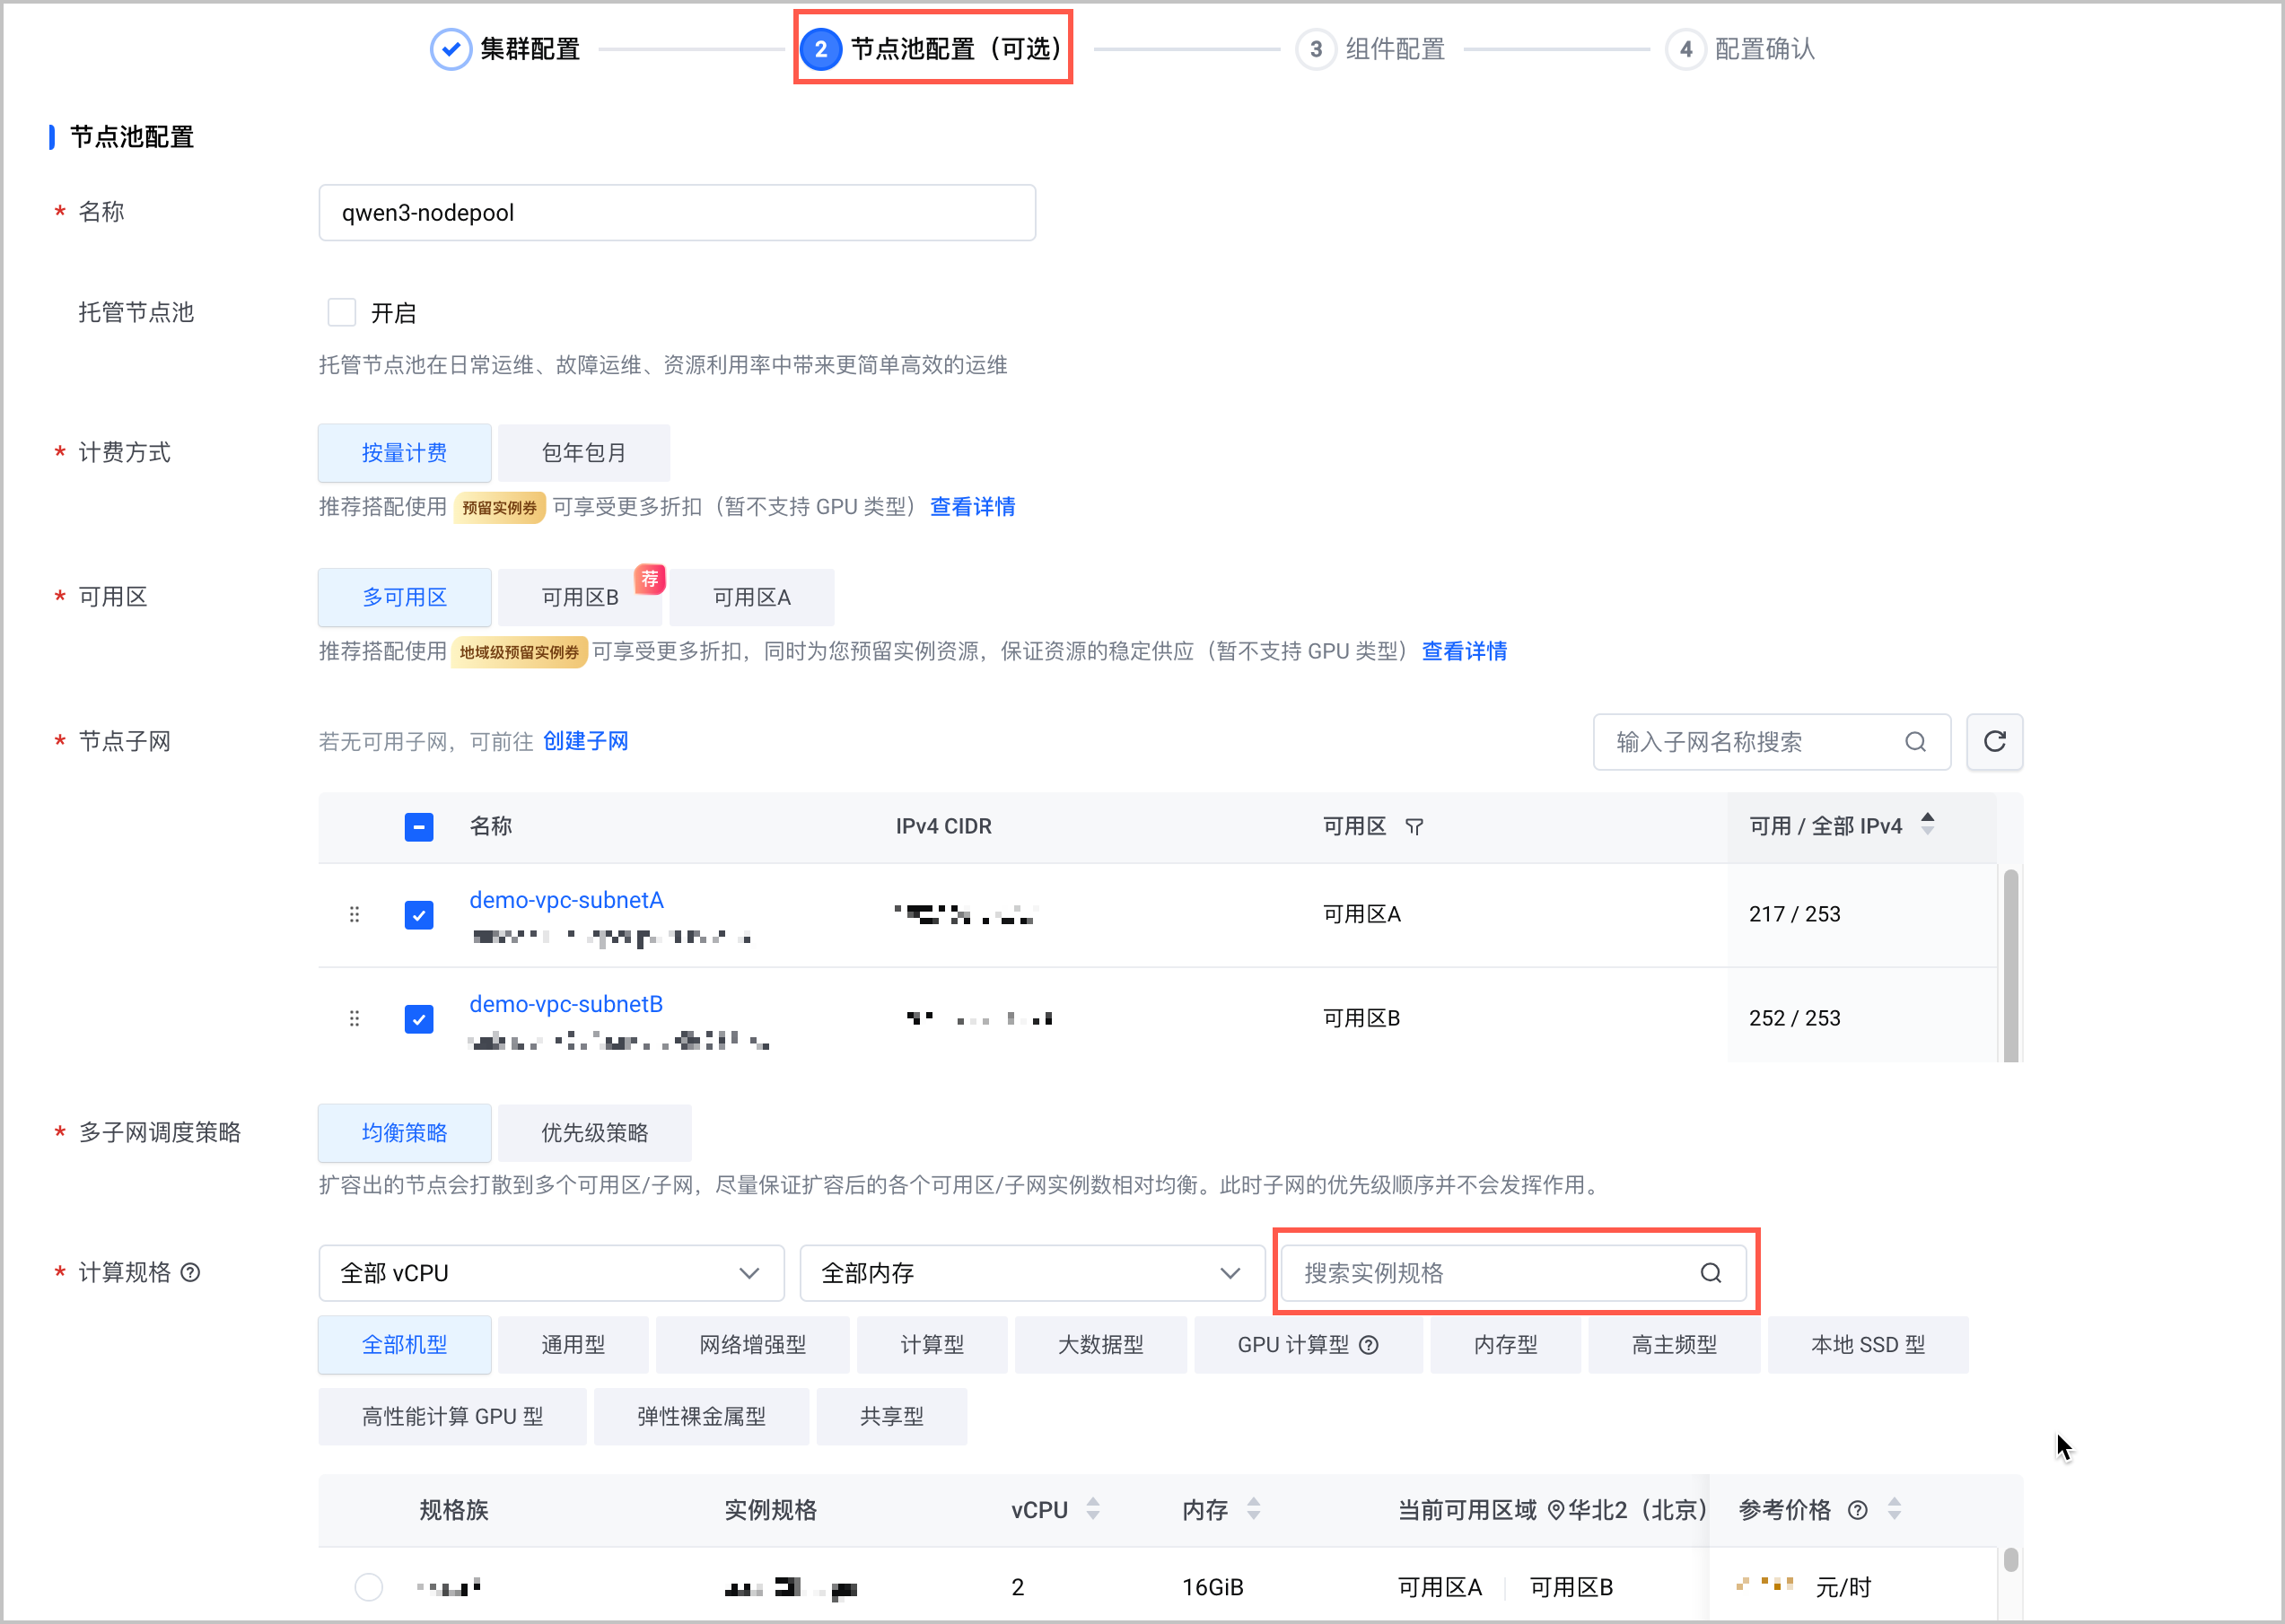
Task: Click the step 4 配置确认 number icon
Action: 1686,48
